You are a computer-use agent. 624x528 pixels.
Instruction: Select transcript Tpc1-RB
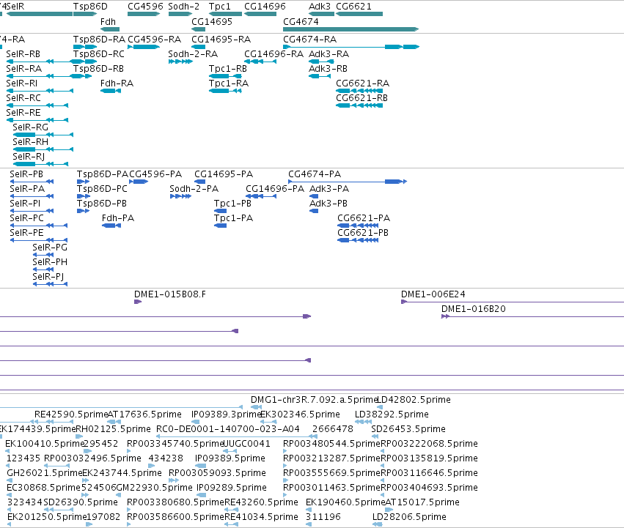(225, 76)
